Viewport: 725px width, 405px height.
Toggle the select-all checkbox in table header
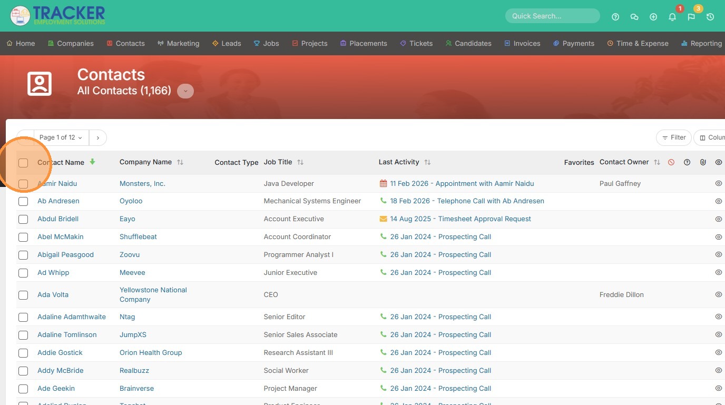(x=23, y=163)
